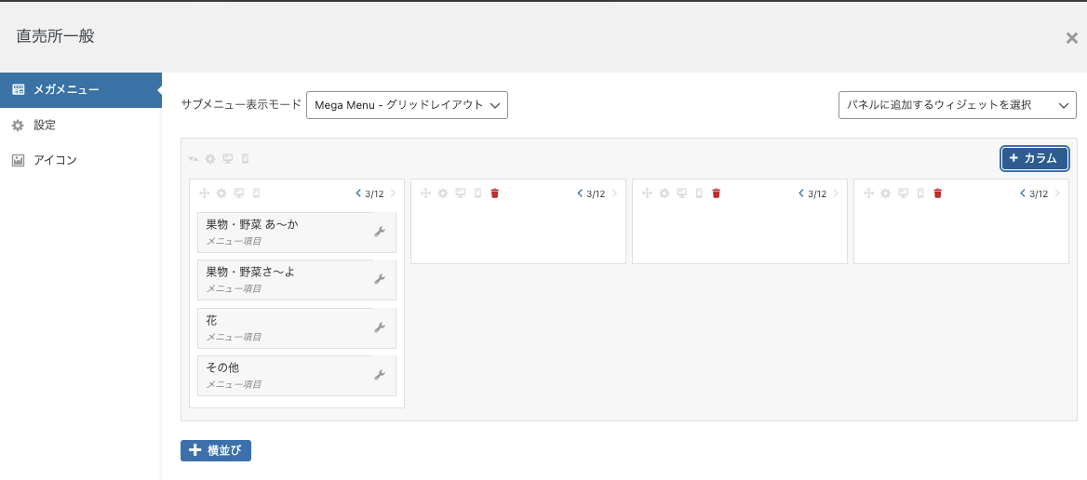The image size is (1087, 480).
Task: Decrease first column width with left arrow
Action: click(x=357, y=193)
